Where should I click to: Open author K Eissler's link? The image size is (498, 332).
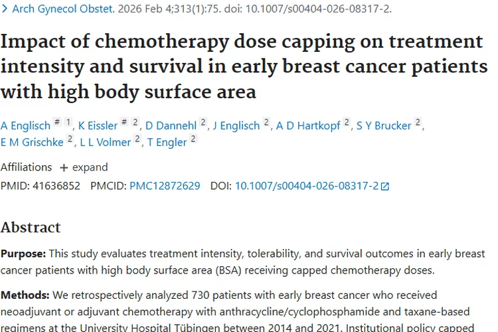98,125
